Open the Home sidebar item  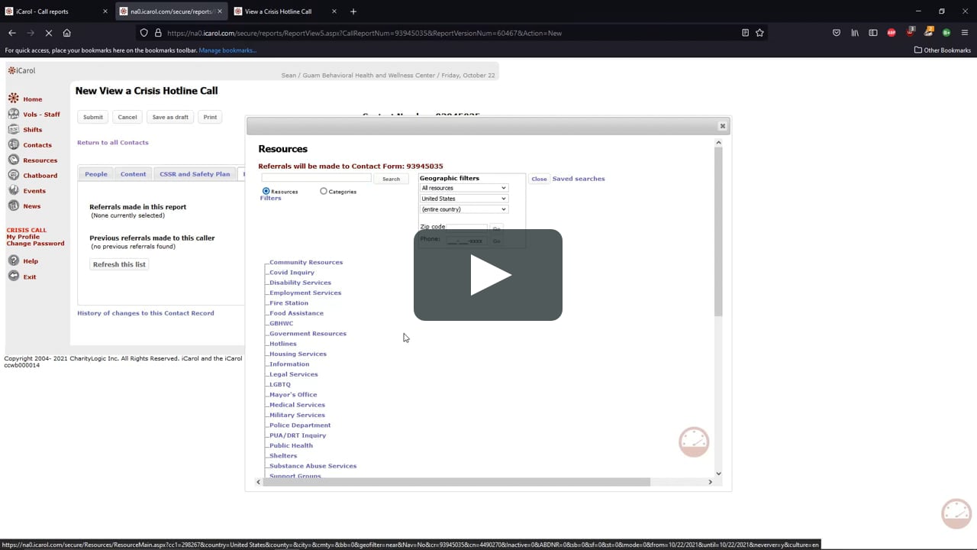32,99
